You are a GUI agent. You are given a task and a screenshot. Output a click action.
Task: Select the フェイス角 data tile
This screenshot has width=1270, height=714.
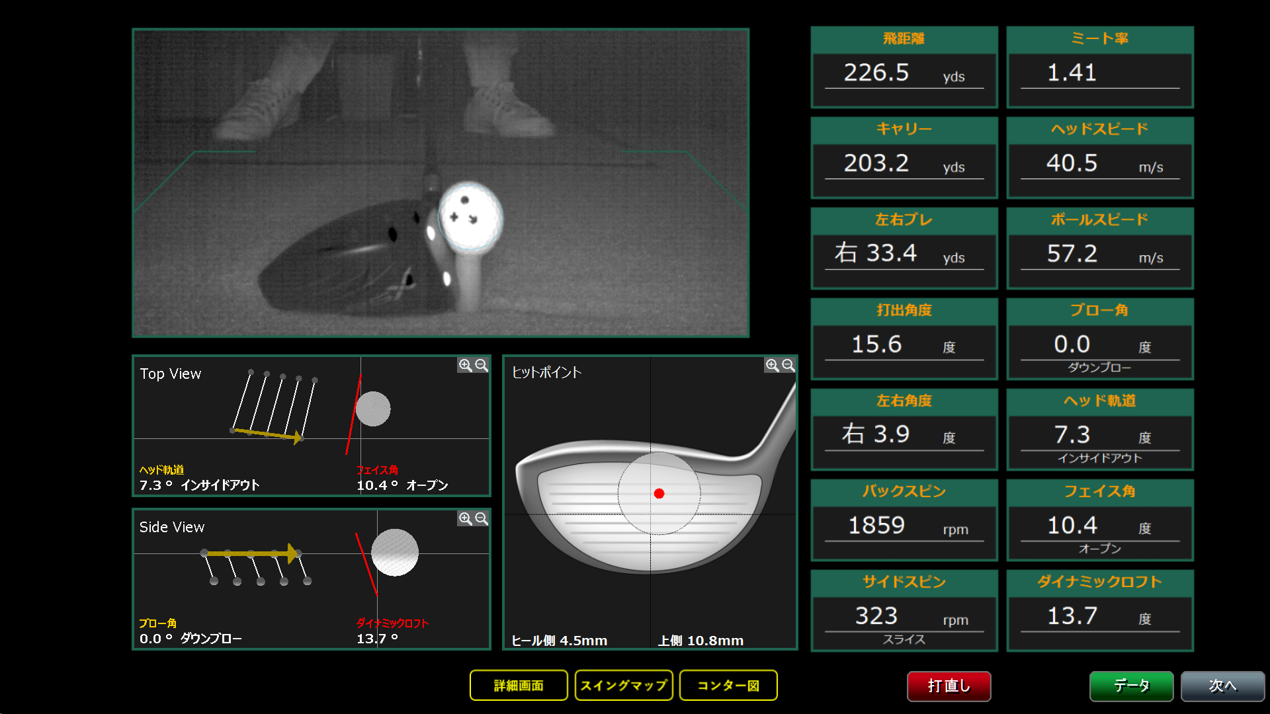1099,520
